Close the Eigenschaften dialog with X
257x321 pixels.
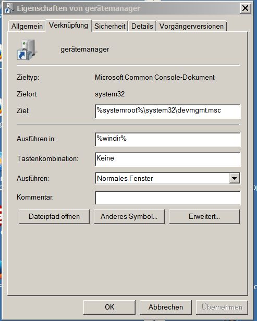point(245,8)
